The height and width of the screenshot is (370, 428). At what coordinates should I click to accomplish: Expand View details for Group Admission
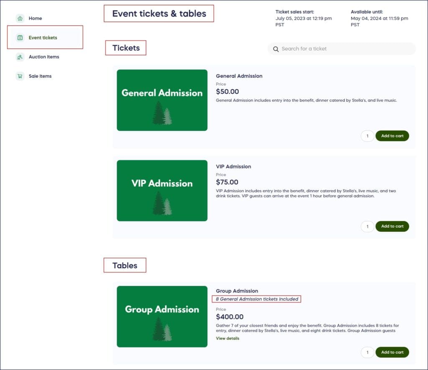coord(228,338)
